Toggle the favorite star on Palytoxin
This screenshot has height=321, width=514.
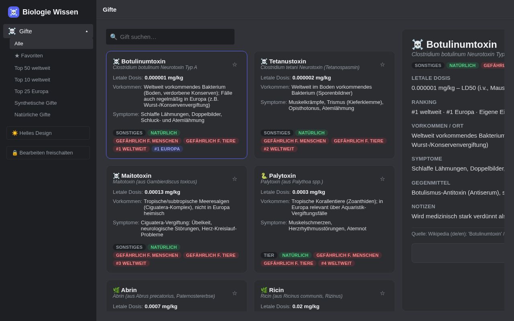pyautogui.click(x=382, y=179)
